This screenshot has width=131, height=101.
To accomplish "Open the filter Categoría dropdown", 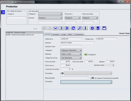I will point(50,14).
